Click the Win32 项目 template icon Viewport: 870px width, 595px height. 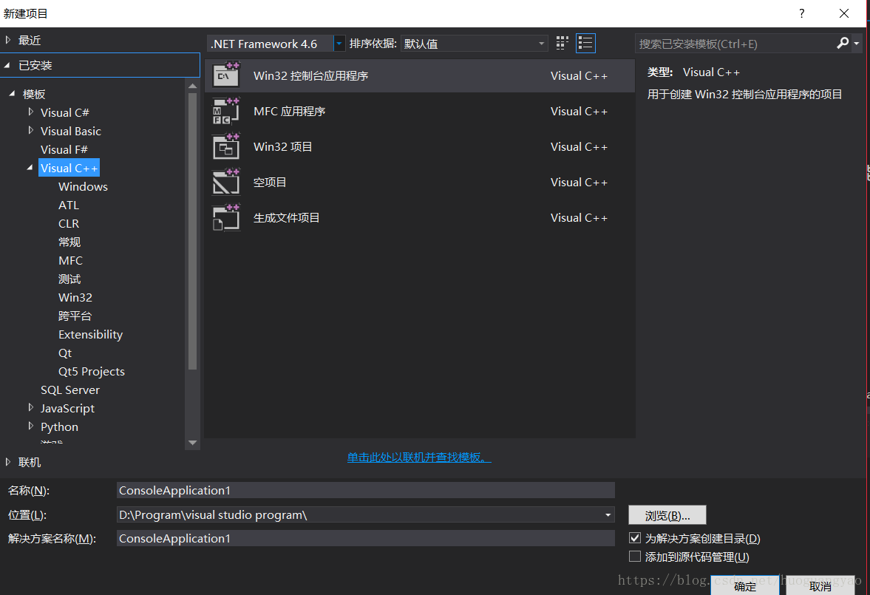pos(226,146)
